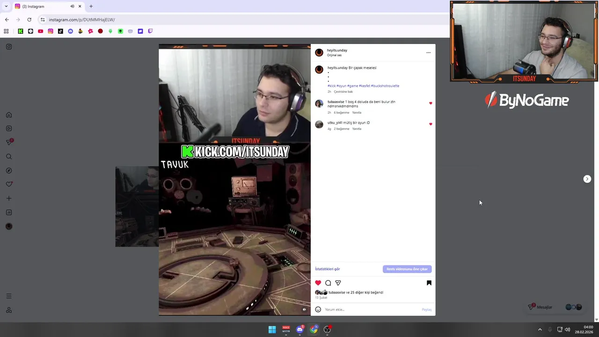Open the post options three-dot menu
Screen dimensions: 599x337
tap(428, 53)
